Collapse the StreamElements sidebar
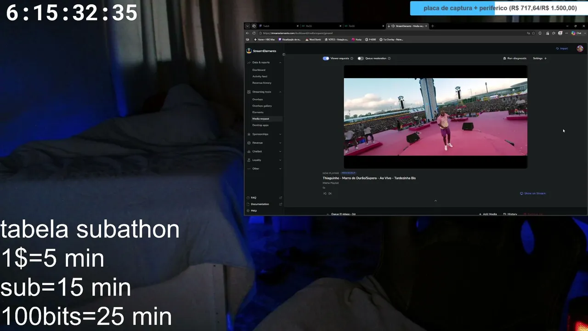Viewport: 588px width, 331px height. [283, 54]
